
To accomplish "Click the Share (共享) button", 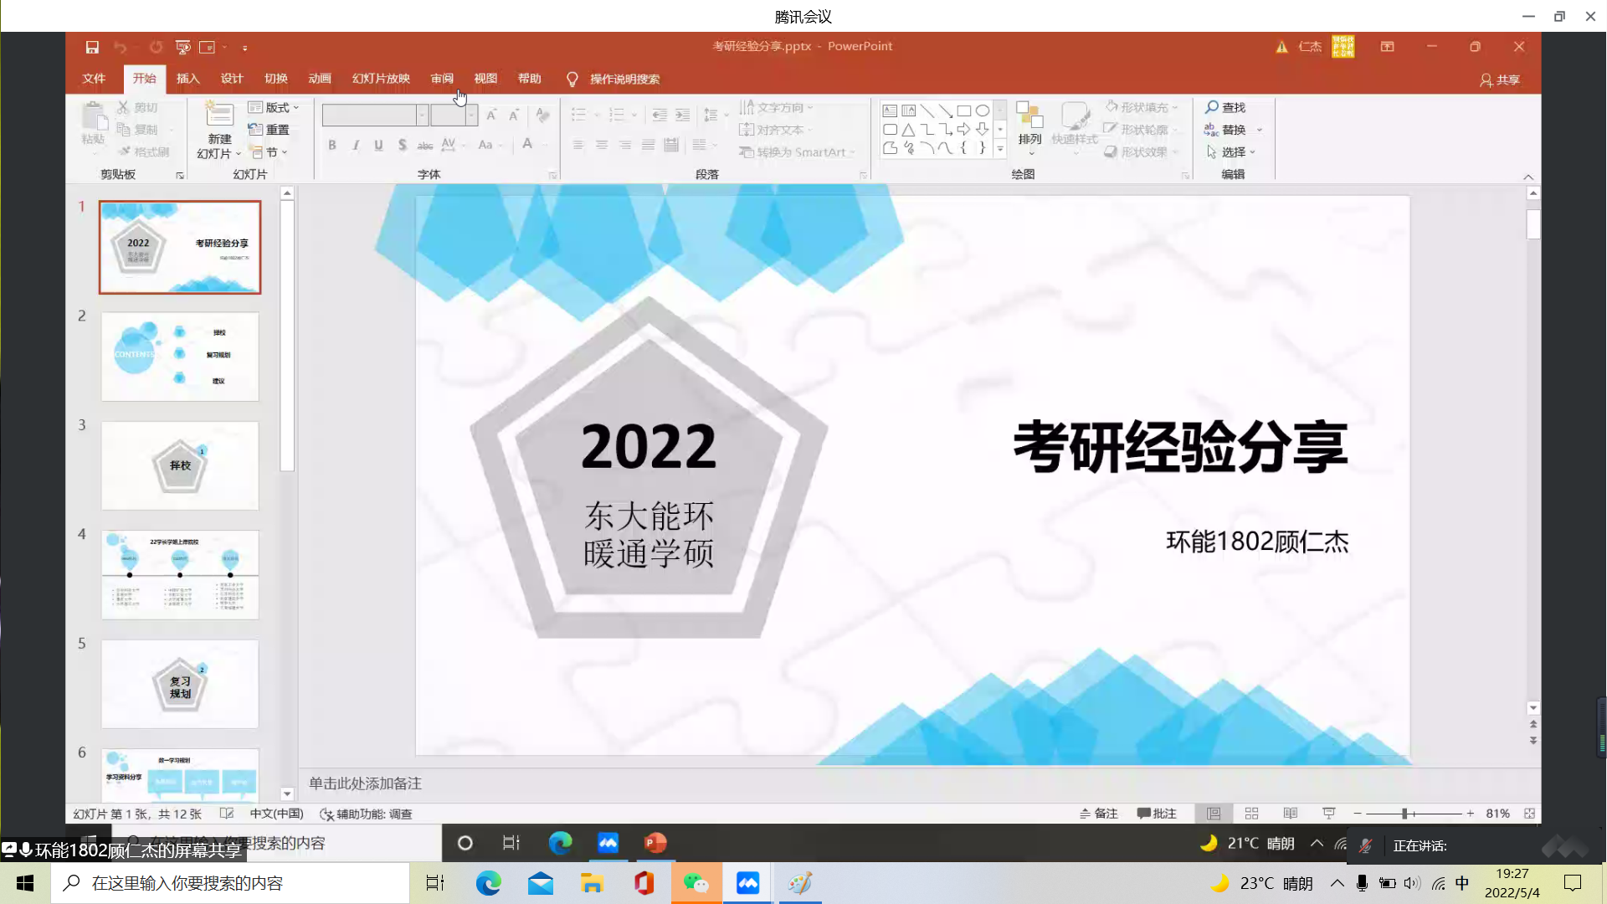I will (1499, 80).
